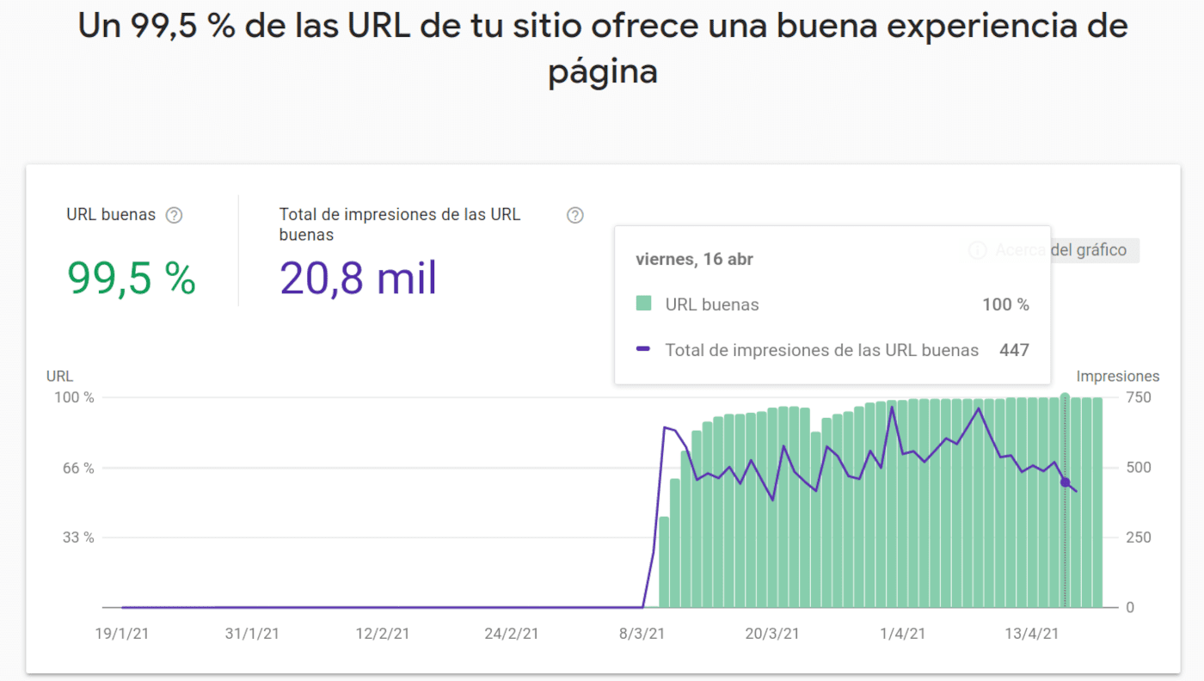Click the page title about 99,5 % de las URL
Image resolution: width=1204 pixels, height=681 pixels.
pyautogui.click(x=603, y=48)
